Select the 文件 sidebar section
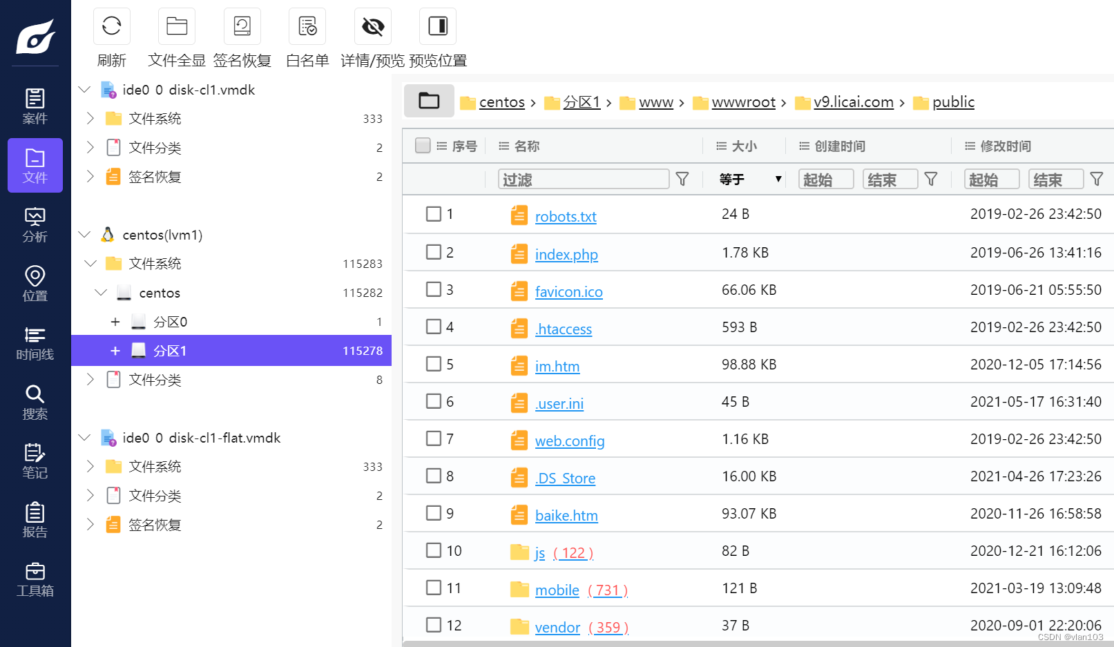The width and height of the screenshot is (1114, 647). click(35, 166)
